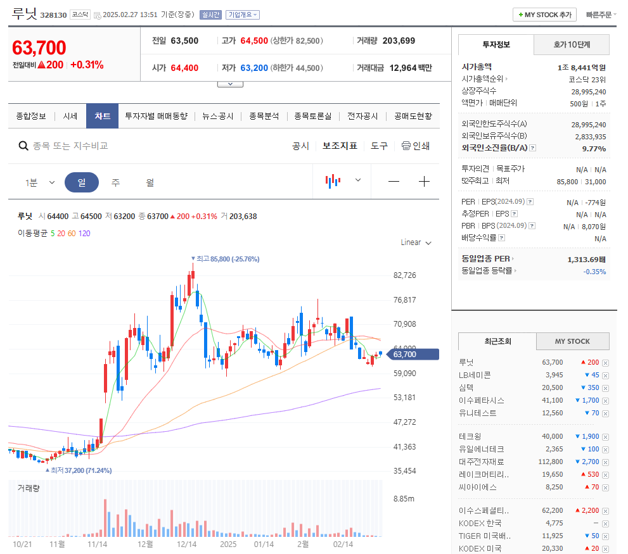Viewport: 628px width, 554px height.
Task: Click the question mark icon next to PER EPS(2024.09)
Action: click(x=532, y=201)
